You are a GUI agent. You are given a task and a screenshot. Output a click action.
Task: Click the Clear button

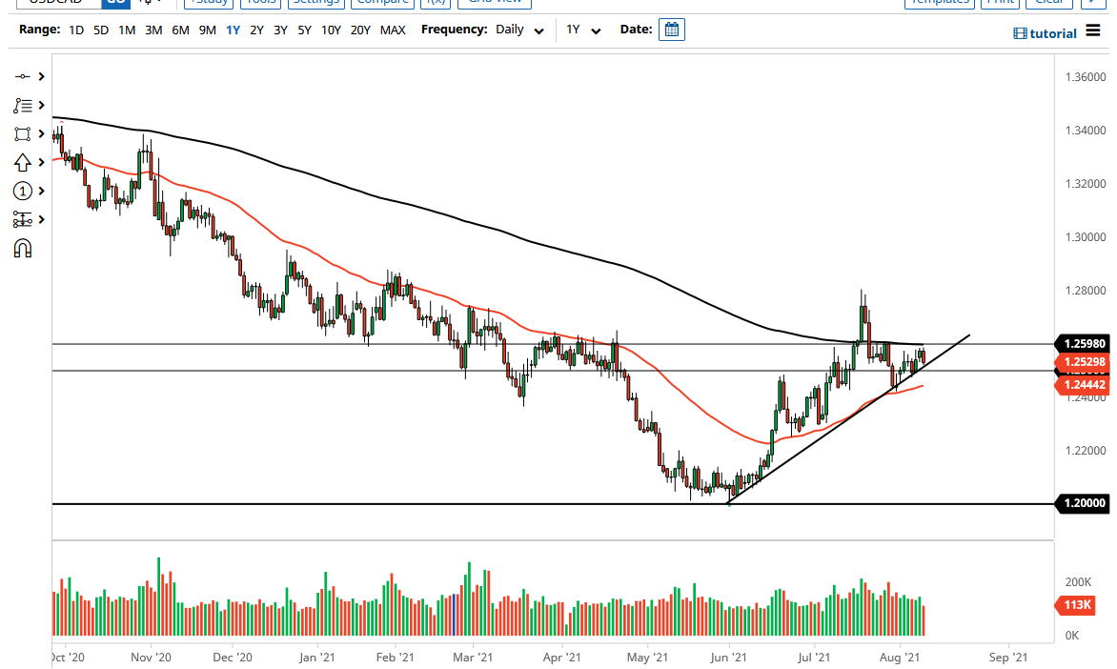coord(1048,2)
